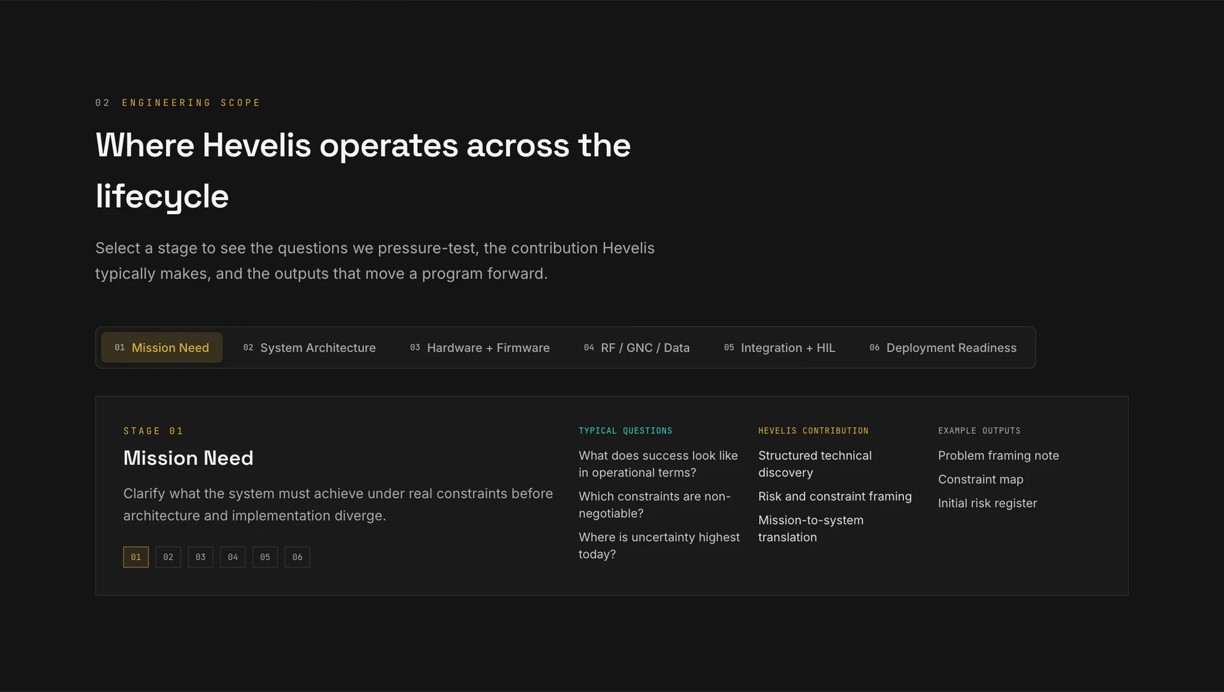
Task: Click the '02 ENGINEERING SCOPE' label
Action: [178, 103]
